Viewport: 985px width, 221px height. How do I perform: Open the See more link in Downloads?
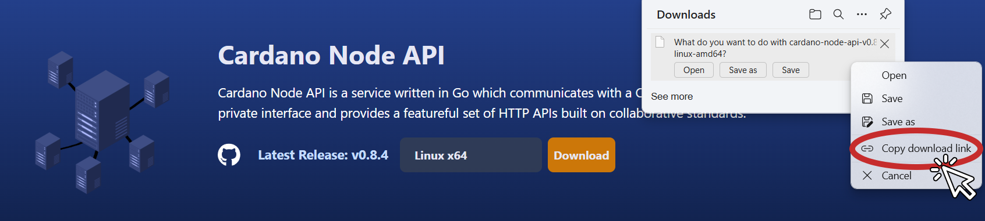coord(672,96)
